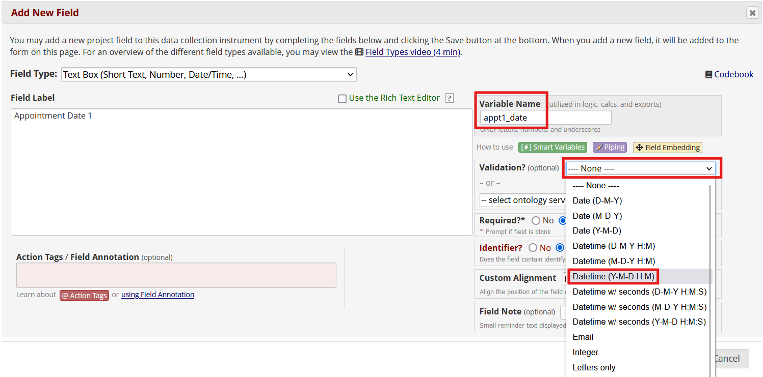The width and height of the screenshot is (763, 377).
Task: Click the Field Label text area
Action: click(242, 172)
